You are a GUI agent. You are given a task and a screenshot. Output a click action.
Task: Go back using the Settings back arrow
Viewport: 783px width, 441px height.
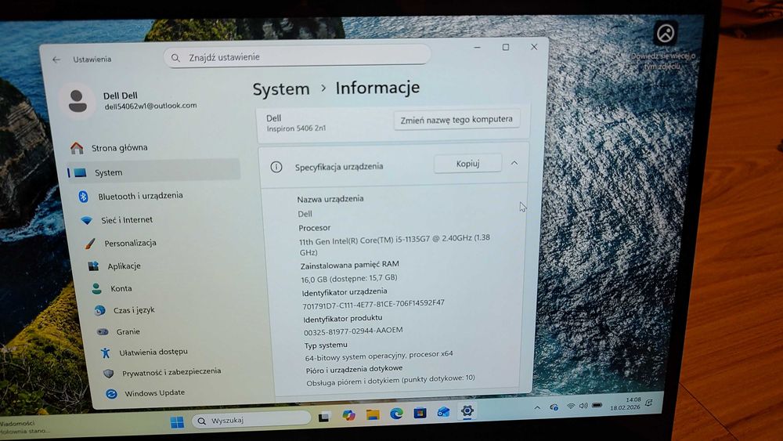[x=56, y=60]
